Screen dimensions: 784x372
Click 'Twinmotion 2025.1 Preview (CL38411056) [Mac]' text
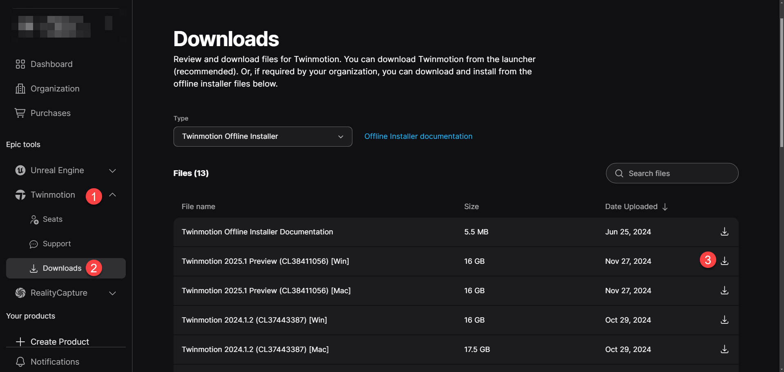pyautogui.click(x=266, y=291)
